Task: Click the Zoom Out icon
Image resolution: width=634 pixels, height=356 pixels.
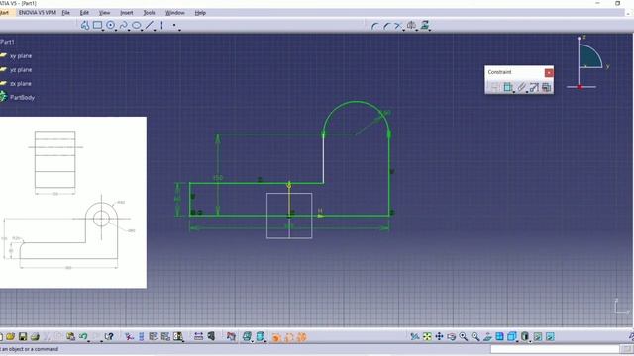Action: pyautogui.click(x=475, y=336)
